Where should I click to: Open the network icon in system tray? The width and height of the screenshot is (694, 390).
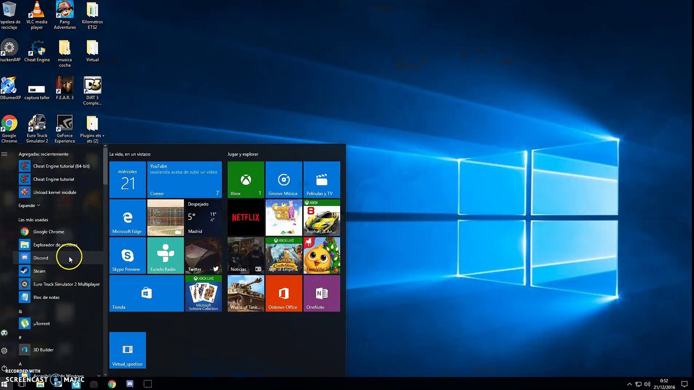pyautogui.click(x=639, y=384)
